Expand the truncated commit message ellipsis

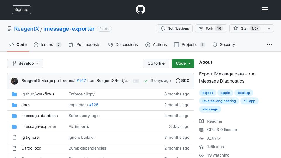(x=136, y=81)
